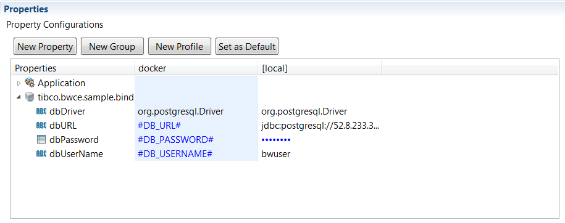Viewport: 565px width, 223px height.
Task: Click the docker profile column header
Action: pyautogui.click(x=196, y=68)
